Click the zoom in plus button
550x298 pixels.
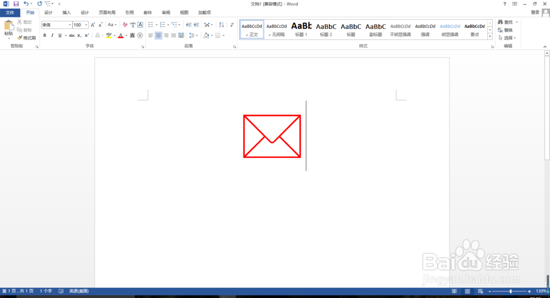[x=529, y=291]
